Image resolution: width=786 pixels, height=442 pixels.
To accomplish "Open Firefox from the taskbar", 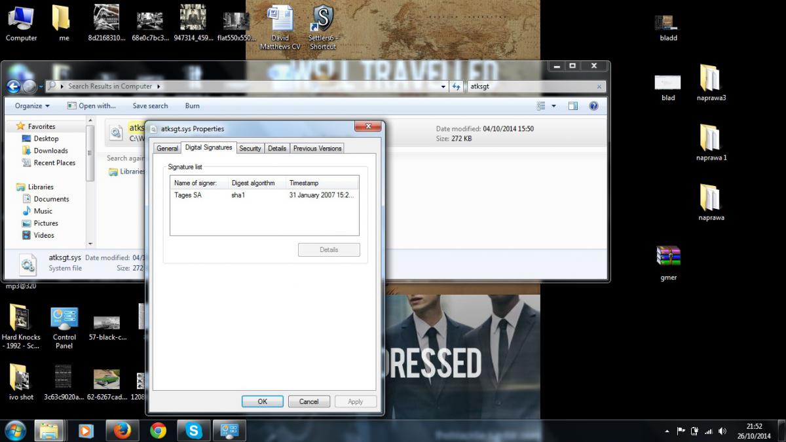I will pos(122,430).
